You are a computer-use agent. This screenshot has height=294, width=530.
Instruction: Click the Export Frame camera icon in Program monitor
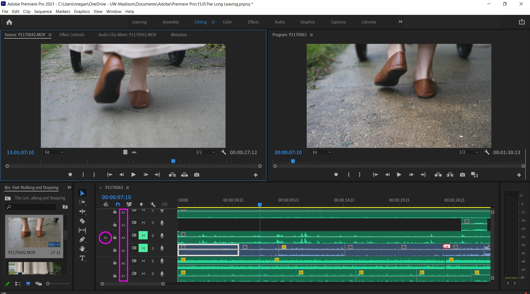pyautogui.click(x=462, y=175)
